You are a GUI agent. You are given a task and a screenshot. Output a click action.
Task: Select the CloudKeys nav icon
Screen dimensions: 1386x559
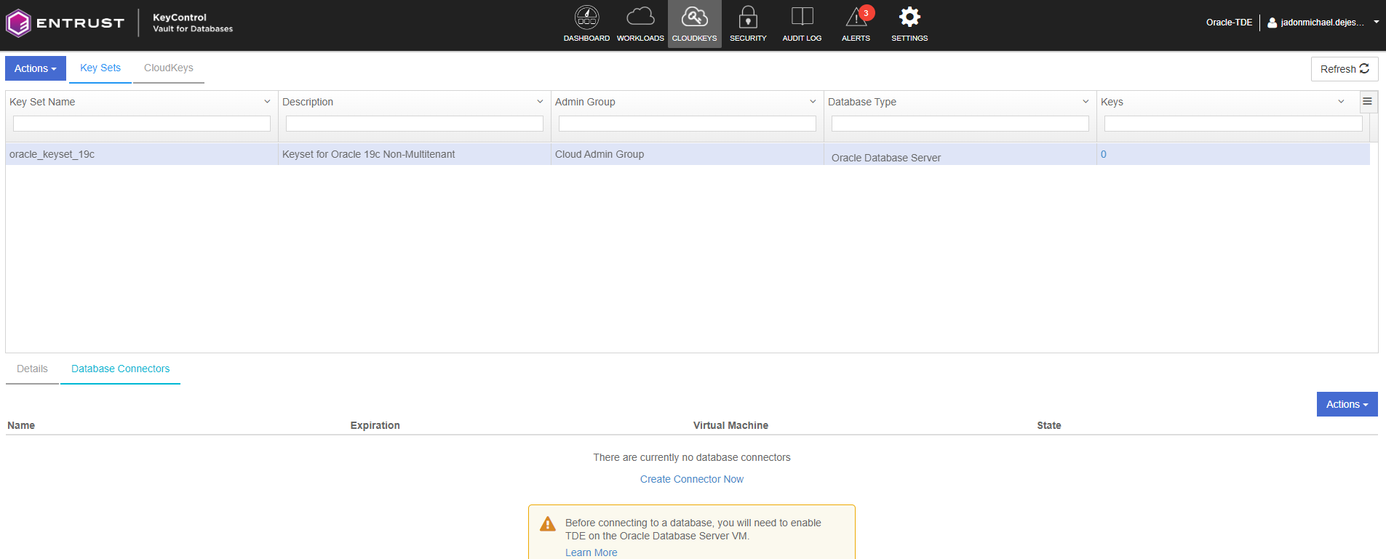(x=694, y=17)
